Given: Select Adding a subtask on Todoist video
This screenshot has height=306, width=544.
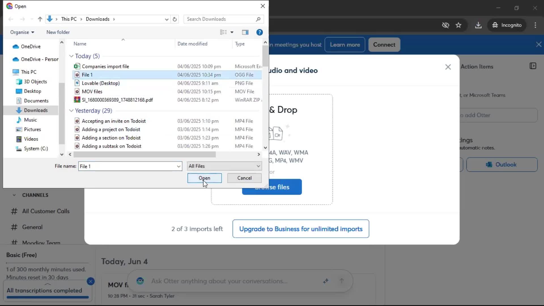Looking at the screenshot, I should 167,146.
